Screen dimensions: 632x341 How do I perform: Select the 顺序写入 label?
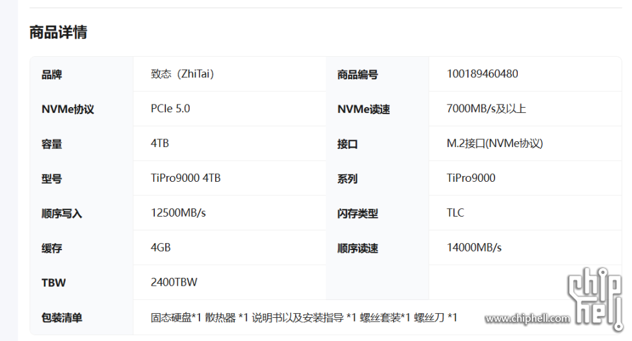[x=62, y=213]
